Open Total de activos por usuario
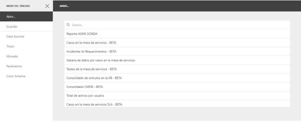This screenshot has height=126, width=301. coord(177,96)
